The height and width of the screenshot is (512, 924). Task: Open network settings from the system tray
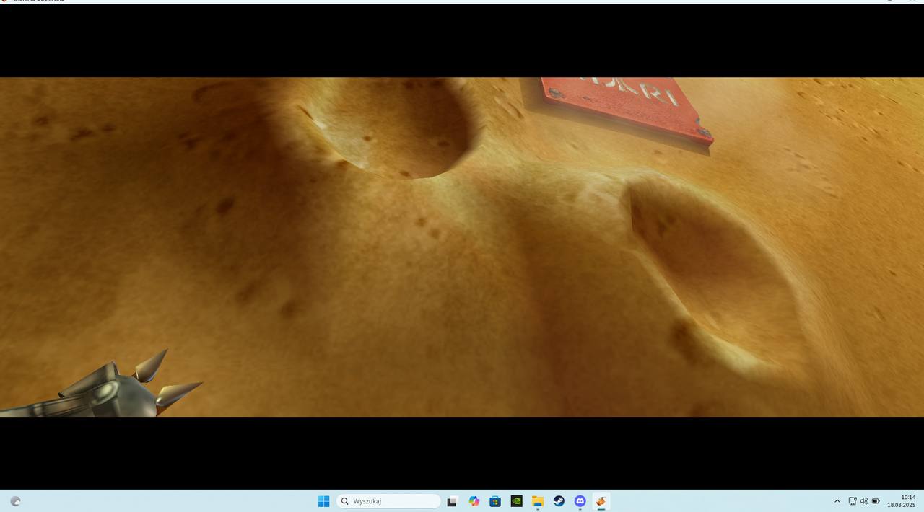pos(853,501)
